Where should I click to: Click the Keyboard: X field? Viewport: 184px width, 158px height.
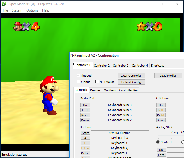pyautogui.click(x=120, y=138)
